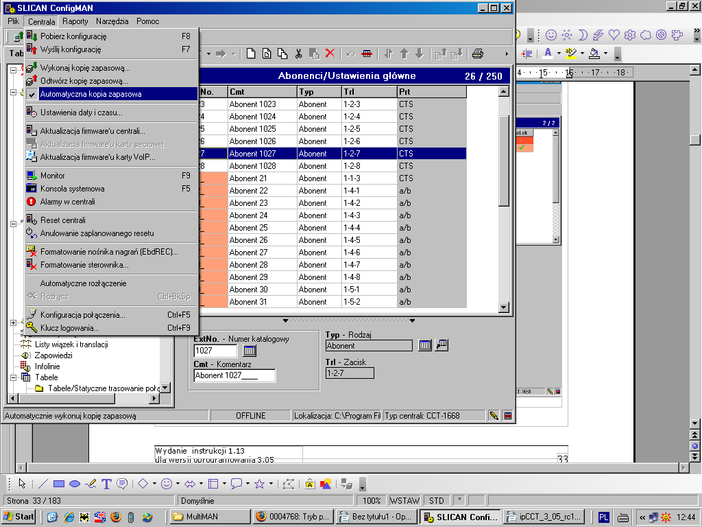Screen dimensions: 702x527
Task: Click the PL language indicator in tray
Action: pyautogui.click(x=603, y=517)
